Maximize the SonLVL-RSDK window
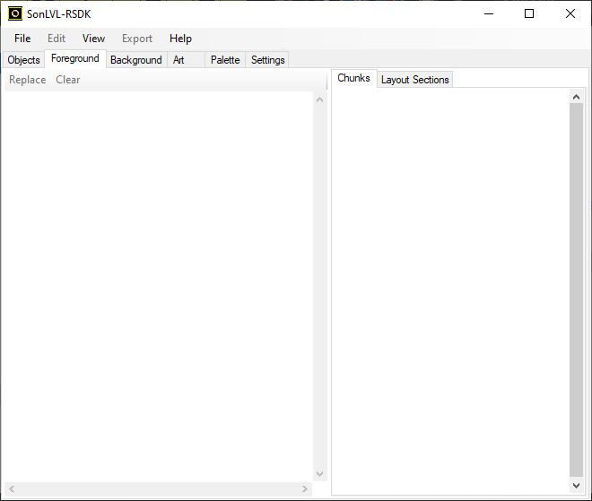Viewport: 592px width, 501px height. pos(529,13)
